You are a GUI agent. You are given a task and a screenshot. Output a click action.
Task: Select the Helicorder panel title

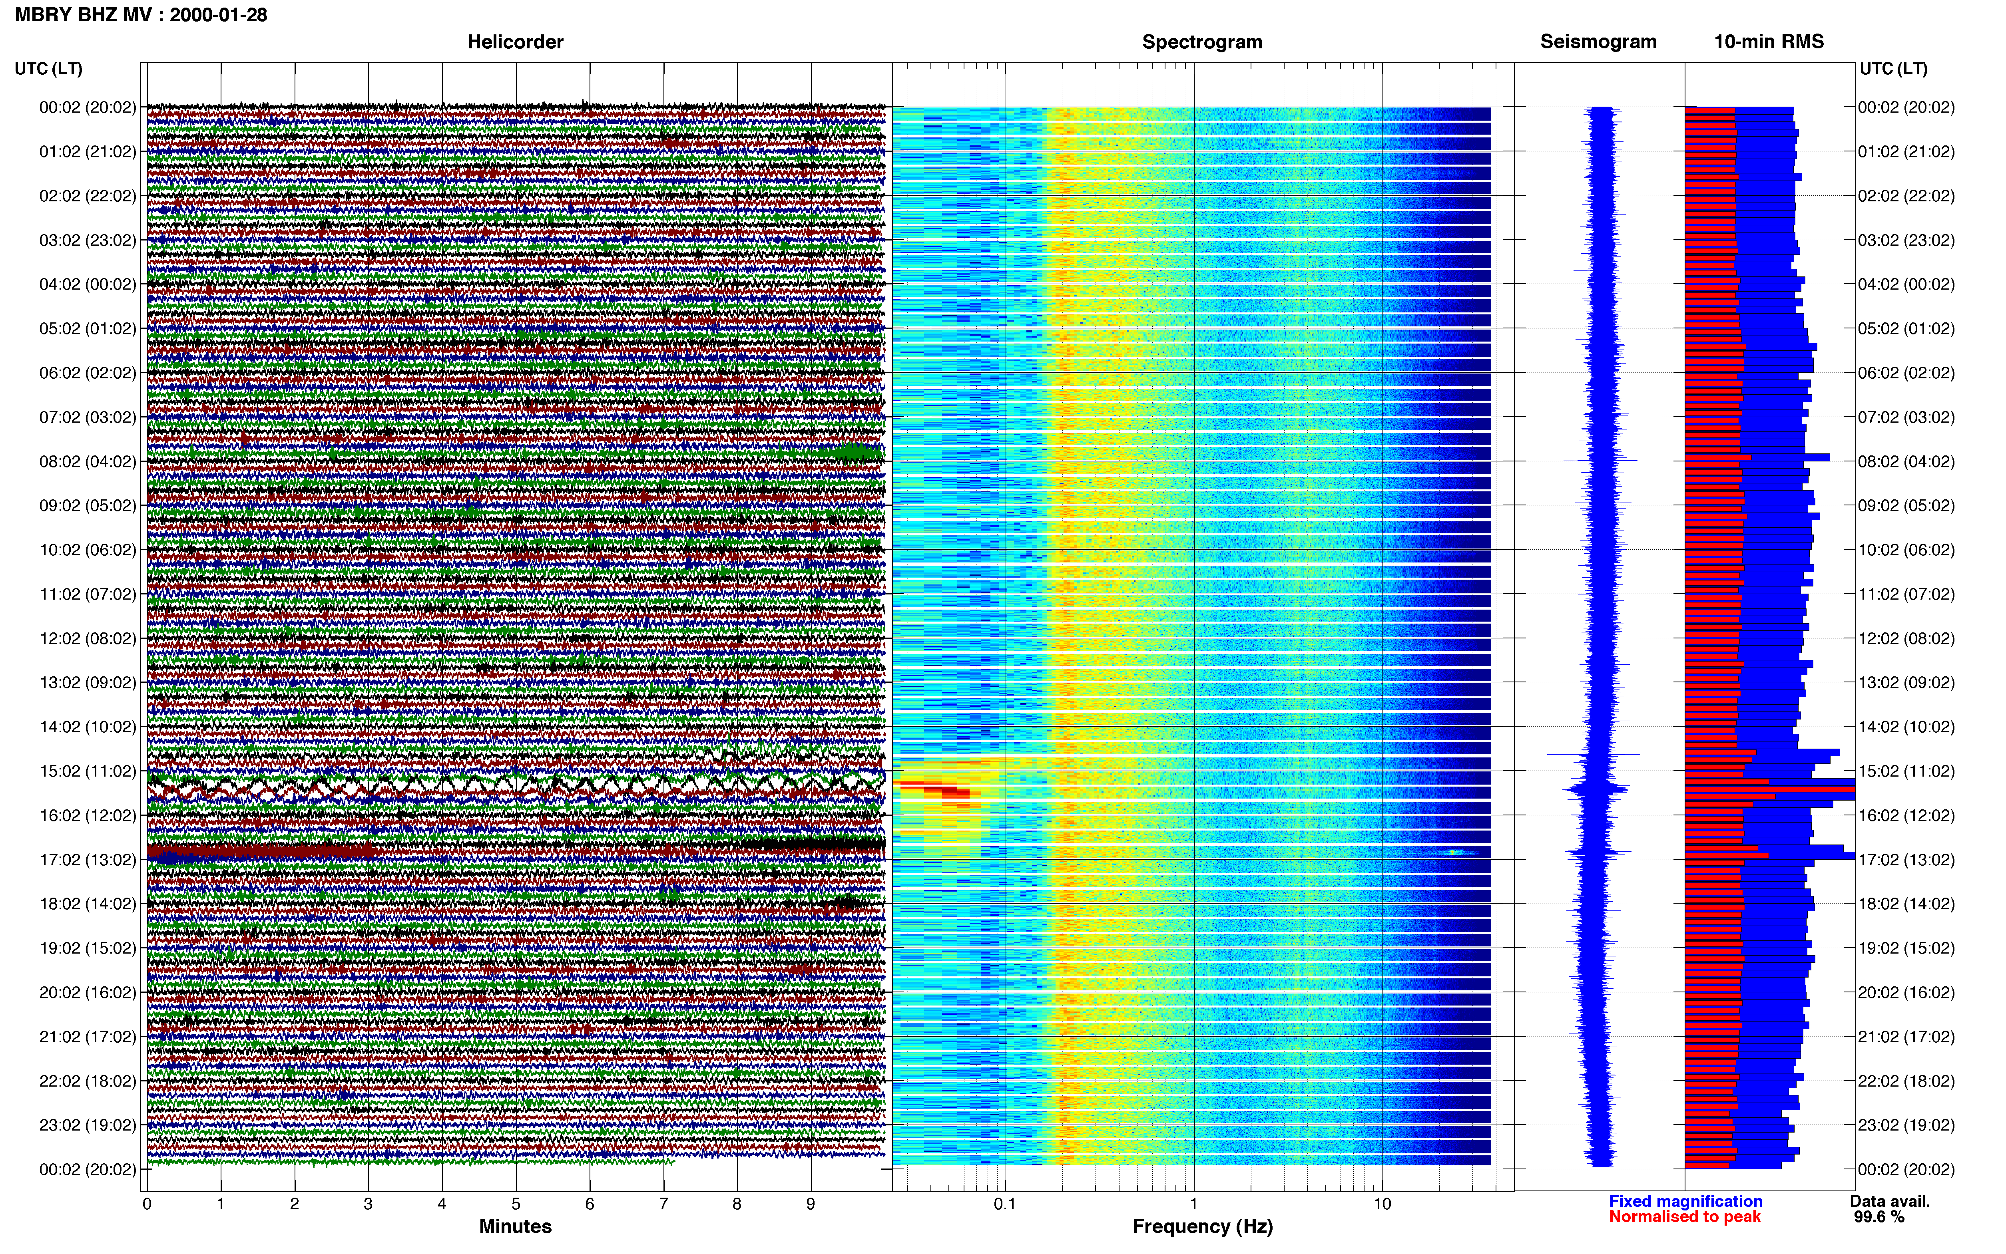pos(515,42)
